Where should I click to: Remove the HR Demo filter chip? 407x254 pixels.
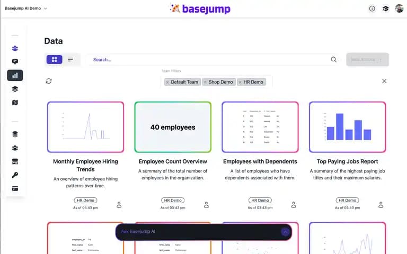coord(240,82)
